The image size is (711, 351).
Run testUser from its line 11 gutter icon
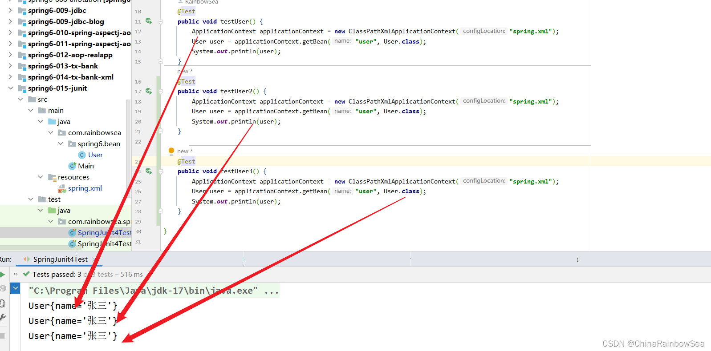[149, 21]
